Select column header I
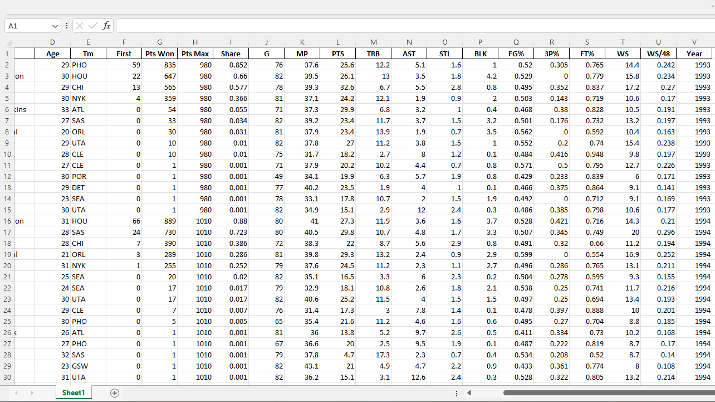Viewport: 715px width, 402px height. pyautogui.click(x=231, y=42)
